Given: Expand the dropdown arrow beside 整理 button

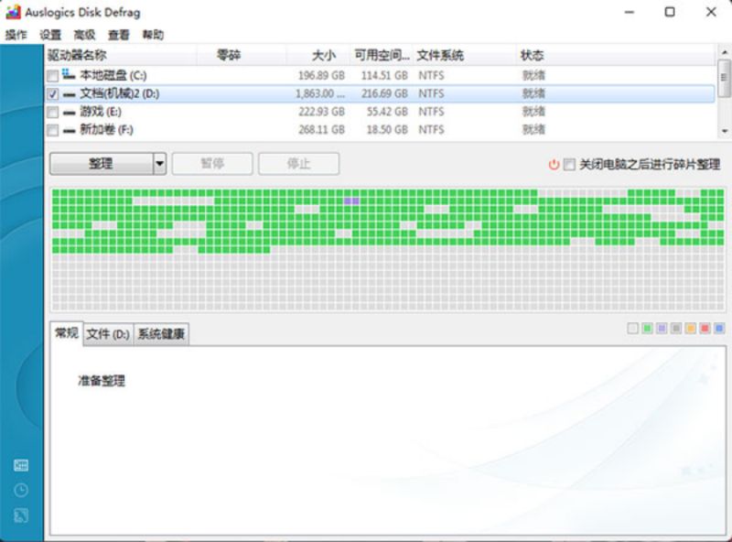Looking at the screenshot, I should [159, 164].
